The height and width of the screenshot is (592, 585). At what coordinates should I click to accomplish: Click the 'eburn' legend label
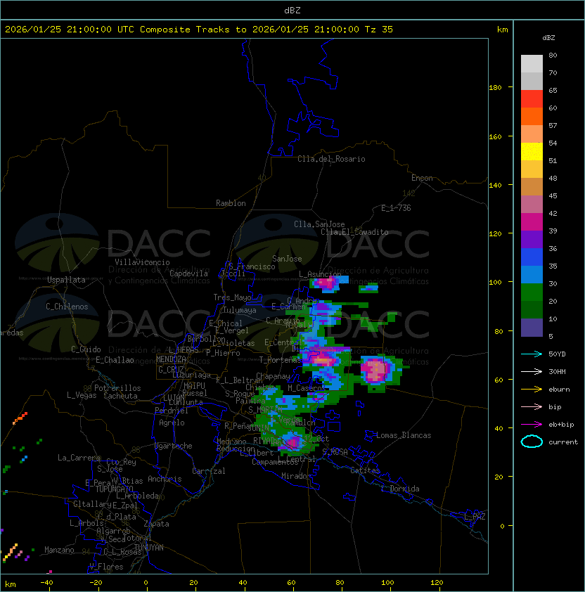coord(559,390)
